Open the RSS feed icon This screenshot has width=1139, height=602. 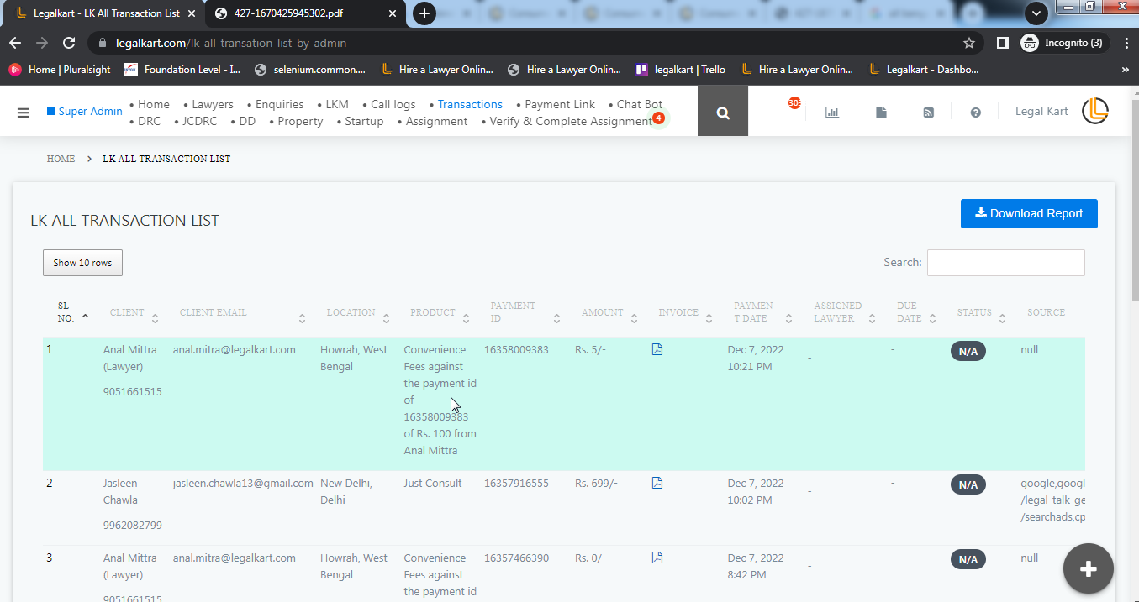(x=928, y=112)
